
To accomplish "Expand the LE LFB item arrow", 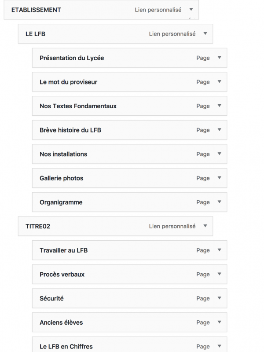I will click(x=205, y=33).
